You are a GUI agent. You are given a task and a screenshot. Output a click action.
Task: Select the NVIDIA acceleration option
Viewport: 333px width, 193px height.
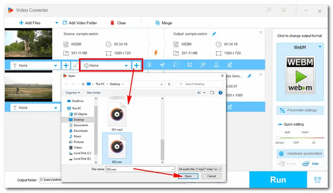pyautogui.click(x=287, y=164)
